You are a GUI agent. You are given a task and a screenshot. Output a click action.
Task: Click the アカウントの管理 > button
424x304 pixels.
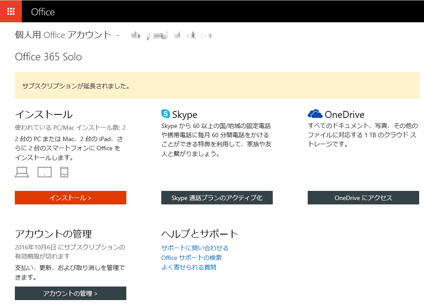coord(70,293)
